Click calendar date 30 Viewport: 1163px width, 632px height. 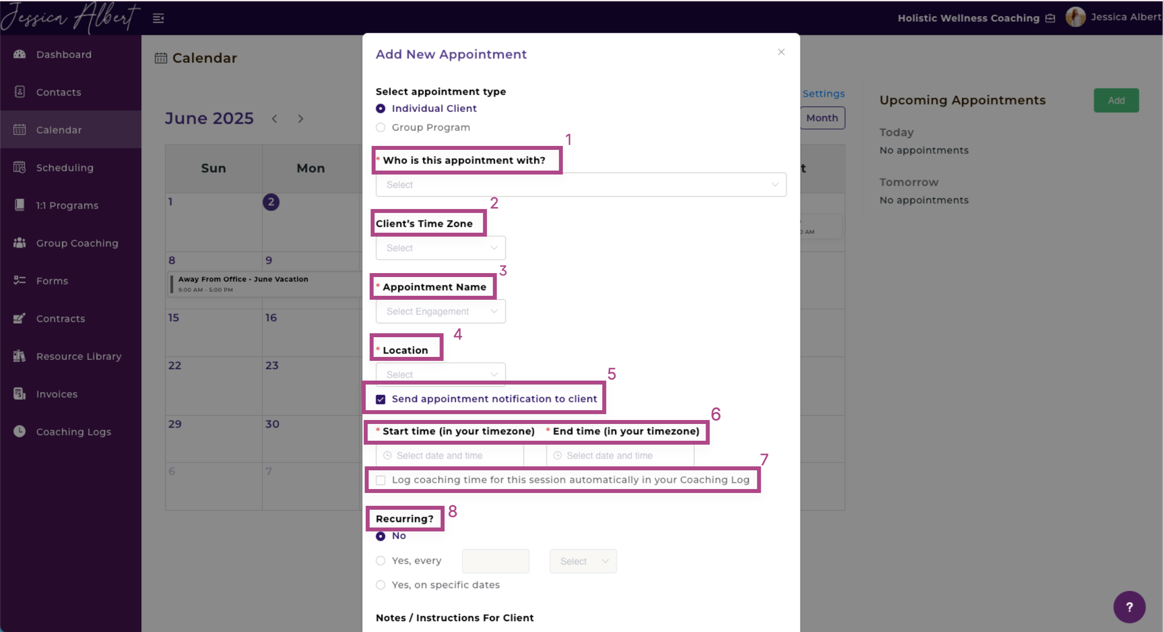pyautogui.click(x=273, y=424)
